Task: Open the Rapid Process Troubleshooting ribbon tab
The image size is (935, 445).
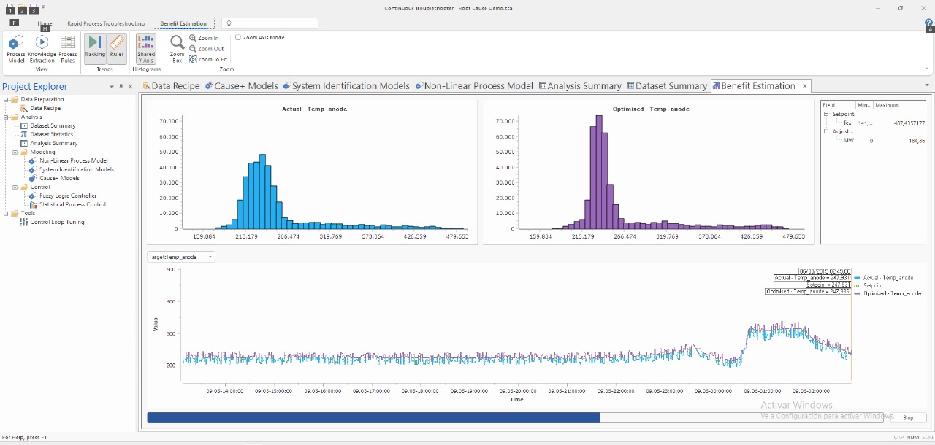Action: pyautogui.click(x=106, y=23)
